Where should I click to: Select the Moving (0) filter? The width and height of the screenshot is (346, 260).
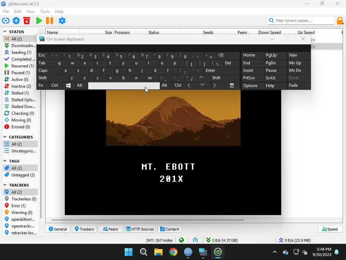pos(20,120)
